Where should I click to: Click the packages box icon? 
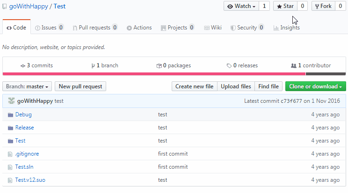point(159,66)
